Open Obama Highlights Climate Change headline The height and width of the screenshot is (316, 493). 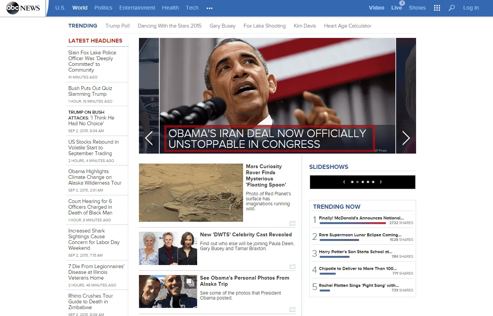95,177
